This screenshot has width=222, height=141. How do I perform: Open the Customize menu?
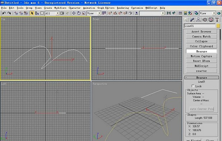click(137, 8)
